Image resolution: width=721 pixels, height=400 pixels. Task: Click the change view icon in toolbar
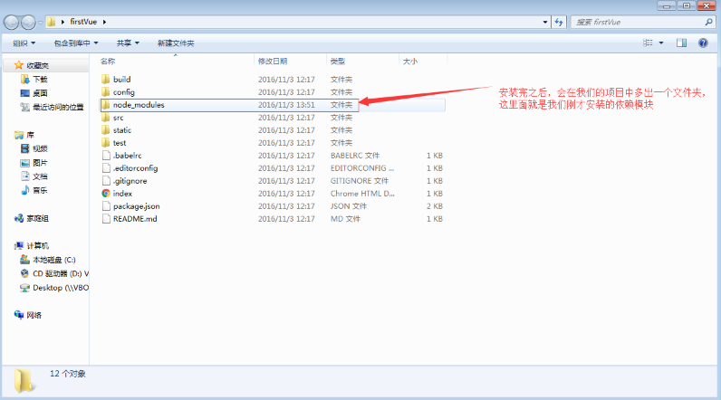point(648,43)
